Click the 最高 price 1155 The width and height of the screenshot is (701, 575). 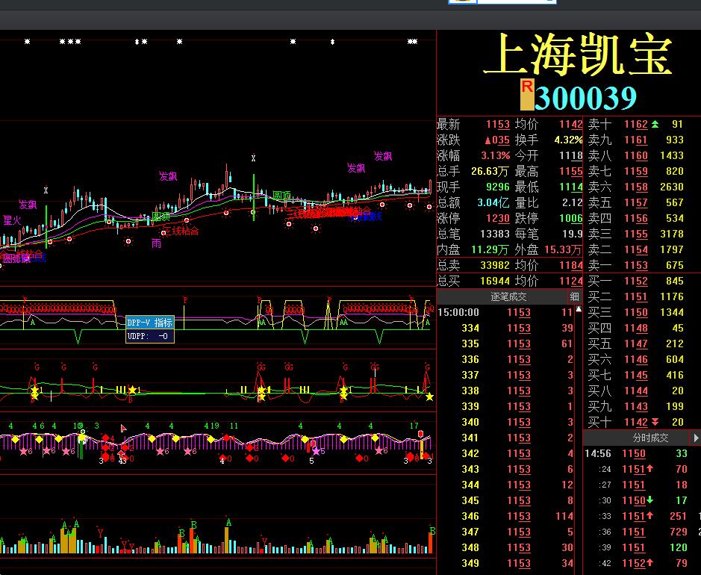click(571, 171)
